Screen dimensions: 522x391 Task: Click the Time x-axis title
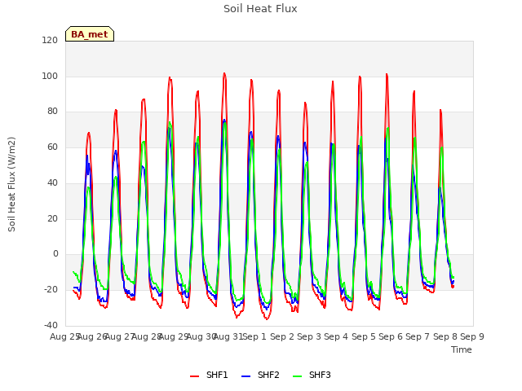tap(462, 349)
